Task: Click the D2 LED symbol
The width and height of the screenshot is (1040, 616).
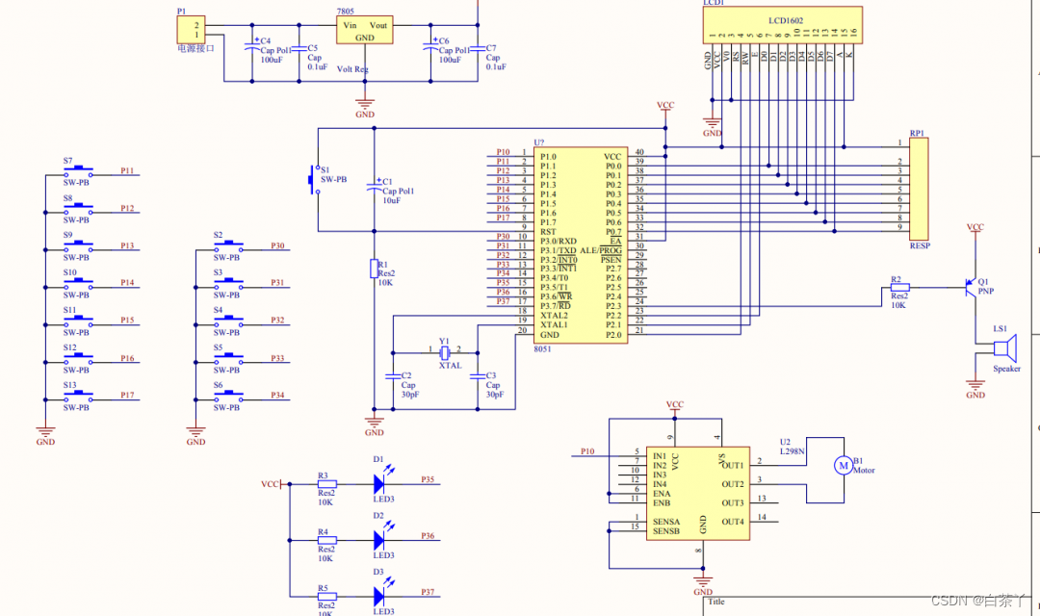Action: [382, 536]
